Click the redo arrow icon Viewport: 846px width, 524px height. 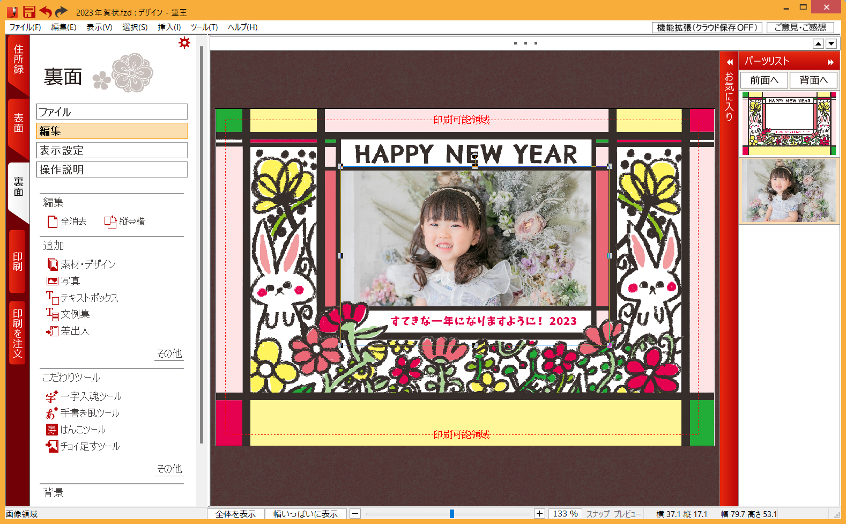[62, 12]
